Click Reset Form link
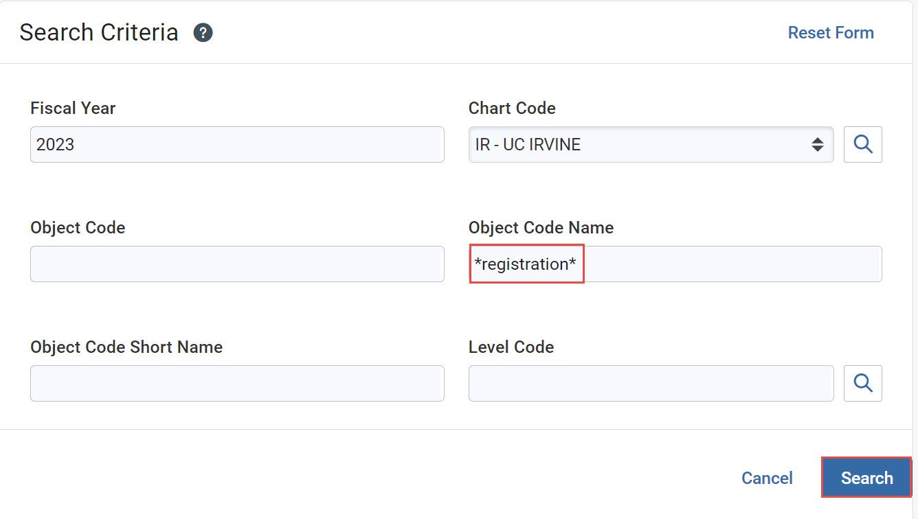Image resolution: width=918 pixels, height=519 pixels. 831,33
